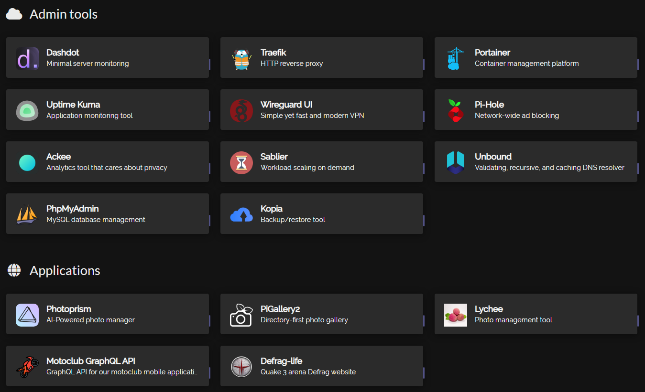
Task: Click 'Network-wide ad blocking' subtitle
Action: [x=517, y=116]
